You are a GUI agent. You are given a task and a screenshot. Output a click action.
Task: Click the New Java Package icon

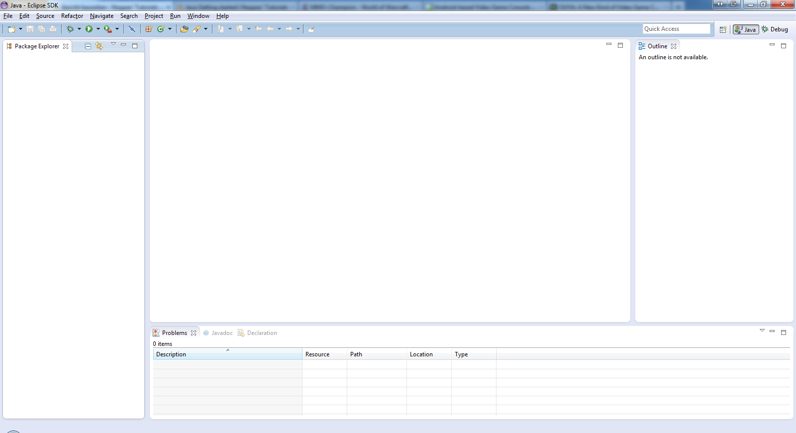tap(149, 29)
